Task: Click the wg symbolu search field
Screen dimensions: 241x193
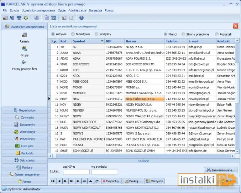Action: 105,172
